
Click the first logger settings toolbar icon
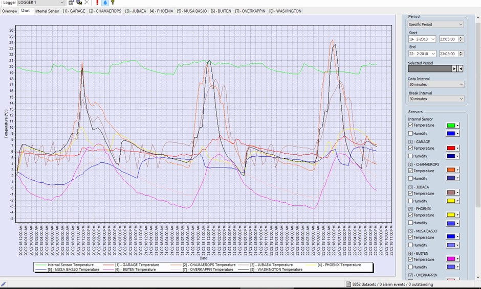72,3
